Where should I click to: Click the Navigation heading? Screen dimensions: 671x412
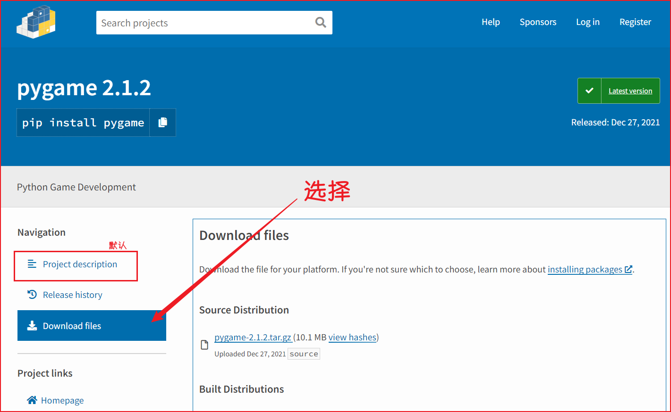point(42,232)
